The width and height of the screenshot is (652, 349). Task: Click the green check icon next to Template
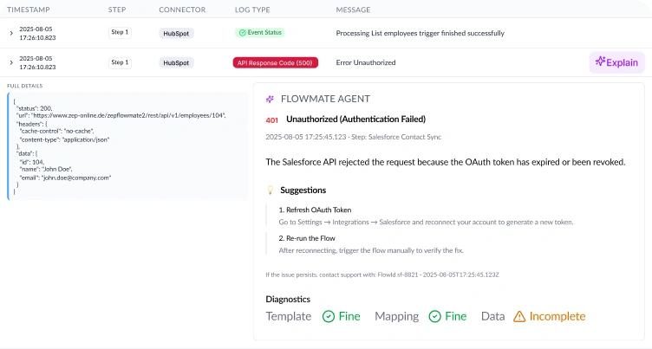coord(329,317)
